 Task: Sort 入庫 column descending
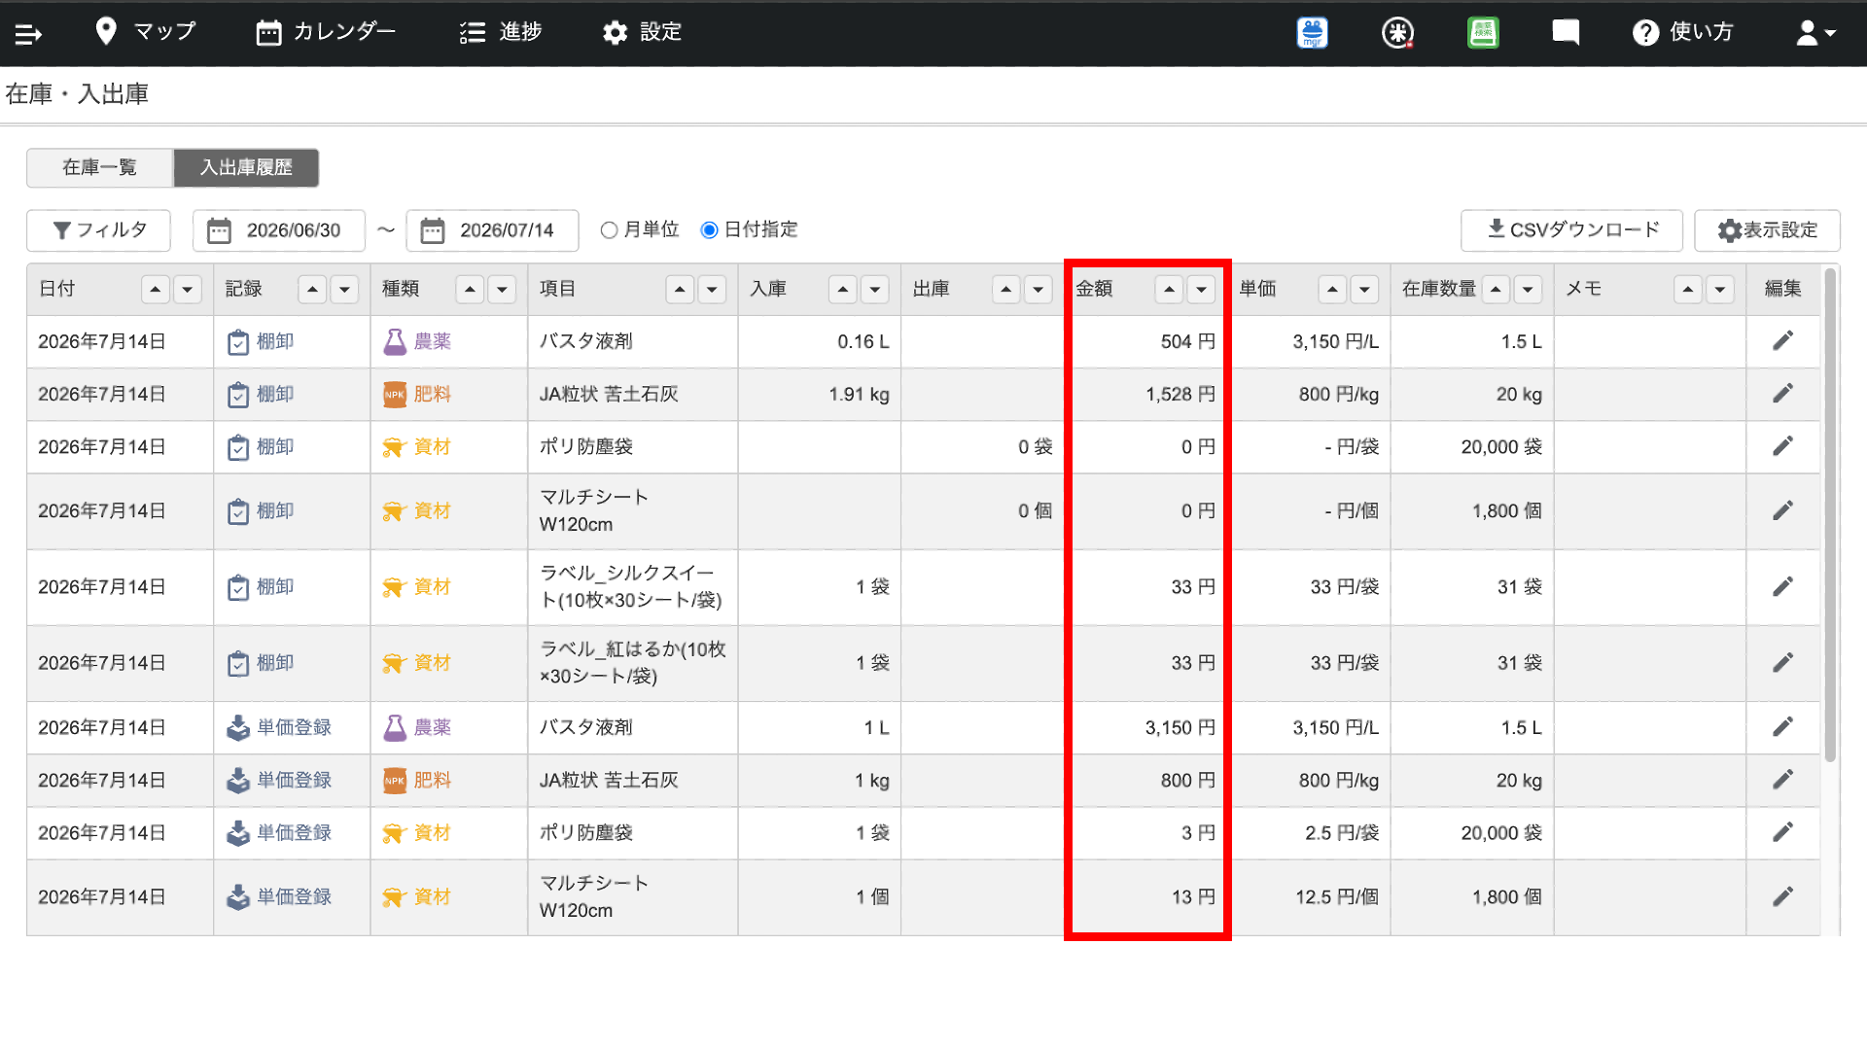(875, 289)
